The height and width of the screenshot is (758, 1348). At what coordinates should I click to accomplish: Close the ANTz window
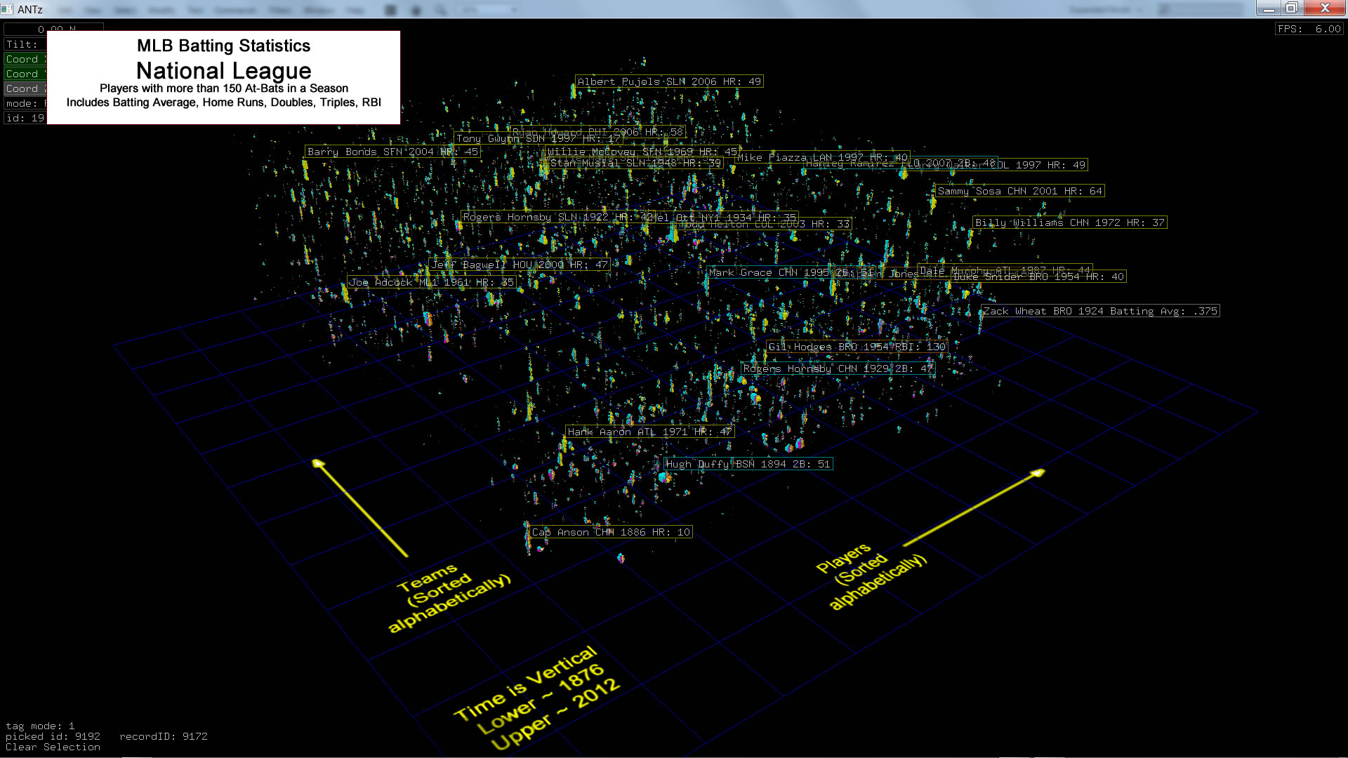click(x=1324, y=8)
